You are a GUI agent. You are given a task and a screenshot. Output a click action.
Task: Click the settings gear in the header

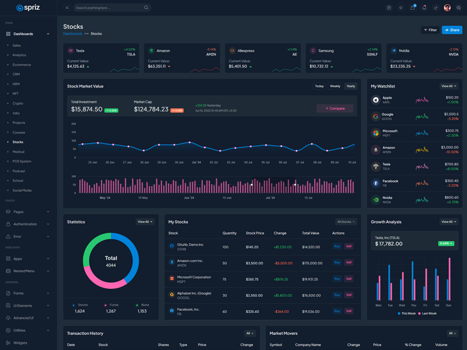click(458, 8)
